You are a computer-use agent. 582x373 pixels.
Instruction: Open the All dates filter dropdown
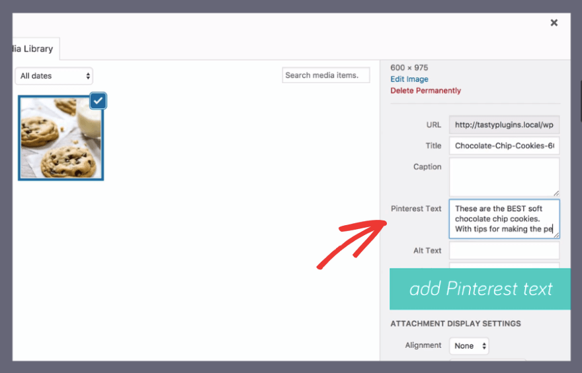(x=54, y=76)
